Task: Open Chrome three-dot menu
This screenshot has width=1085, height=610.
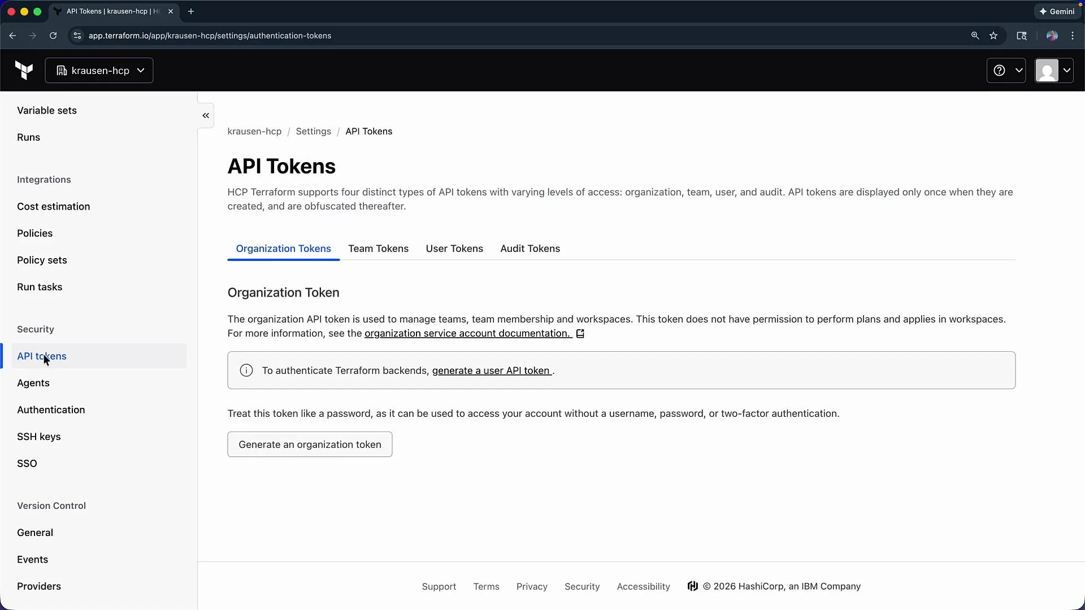Action: click(x=1073, y=36)
